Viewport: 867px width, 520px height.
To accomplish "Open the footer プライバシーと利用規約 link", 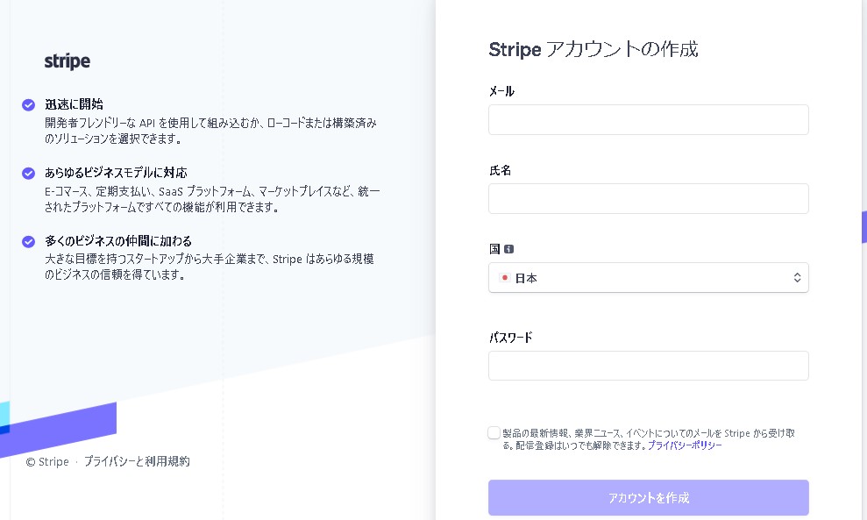I will (x=137, y=461).
